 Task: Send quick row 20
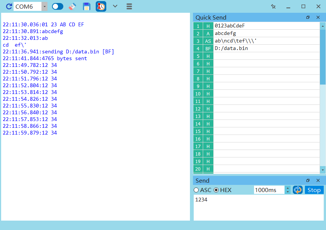[198, 169]
